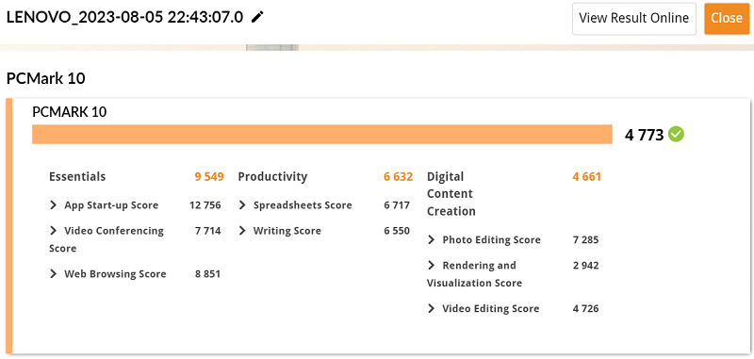This screenshot has width=754, height=359.
Task: Click the App Start-up value 12 756
Action: point(205,205)
